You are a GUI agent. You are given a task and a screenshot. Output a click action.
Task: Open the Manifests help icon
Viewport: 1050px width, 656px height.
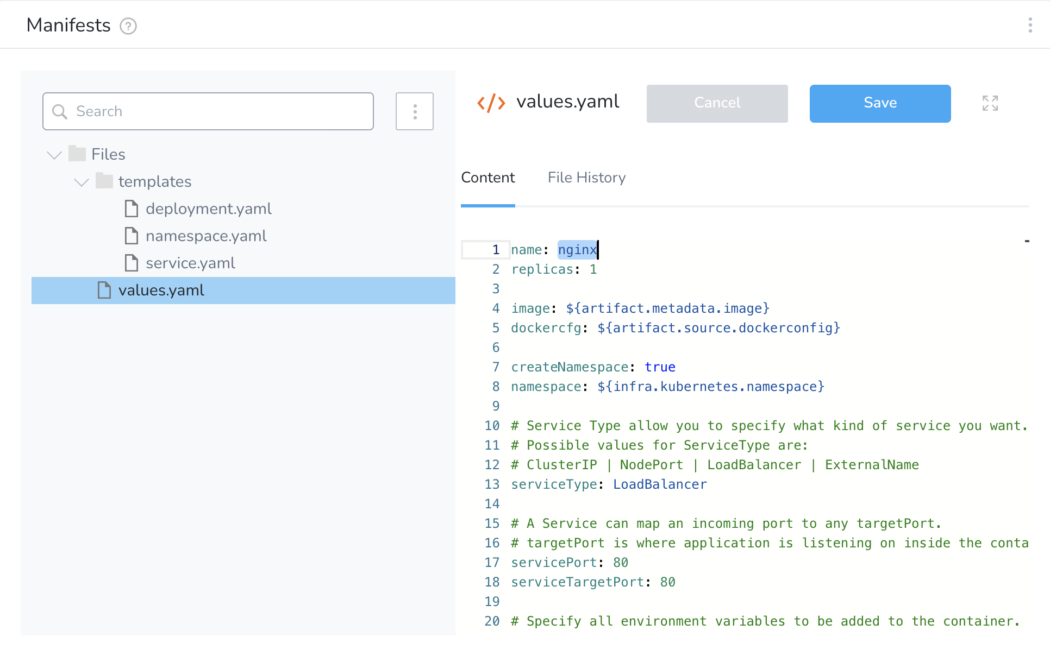coord(128,26)
